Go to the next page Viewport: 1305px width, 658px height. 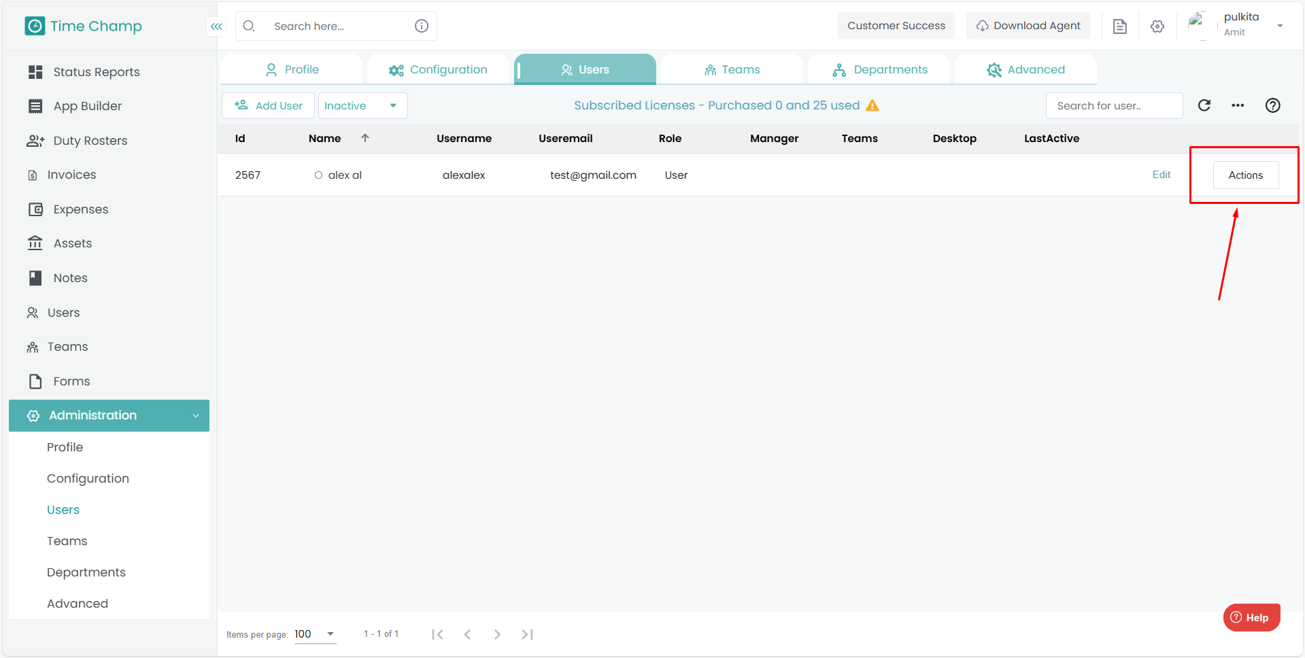click(x=497, y=634)
